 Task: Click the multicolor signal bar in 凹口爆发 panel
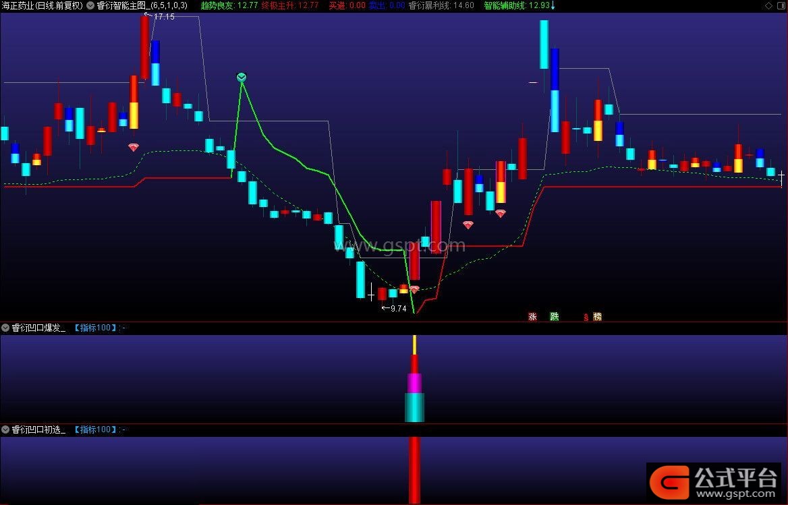[x=414, y=379]
